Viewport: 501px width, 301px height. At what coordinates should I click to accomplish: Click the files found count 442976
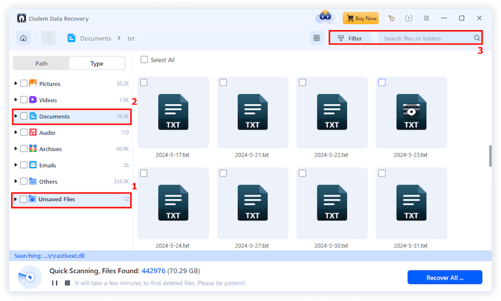coord(153,271)
